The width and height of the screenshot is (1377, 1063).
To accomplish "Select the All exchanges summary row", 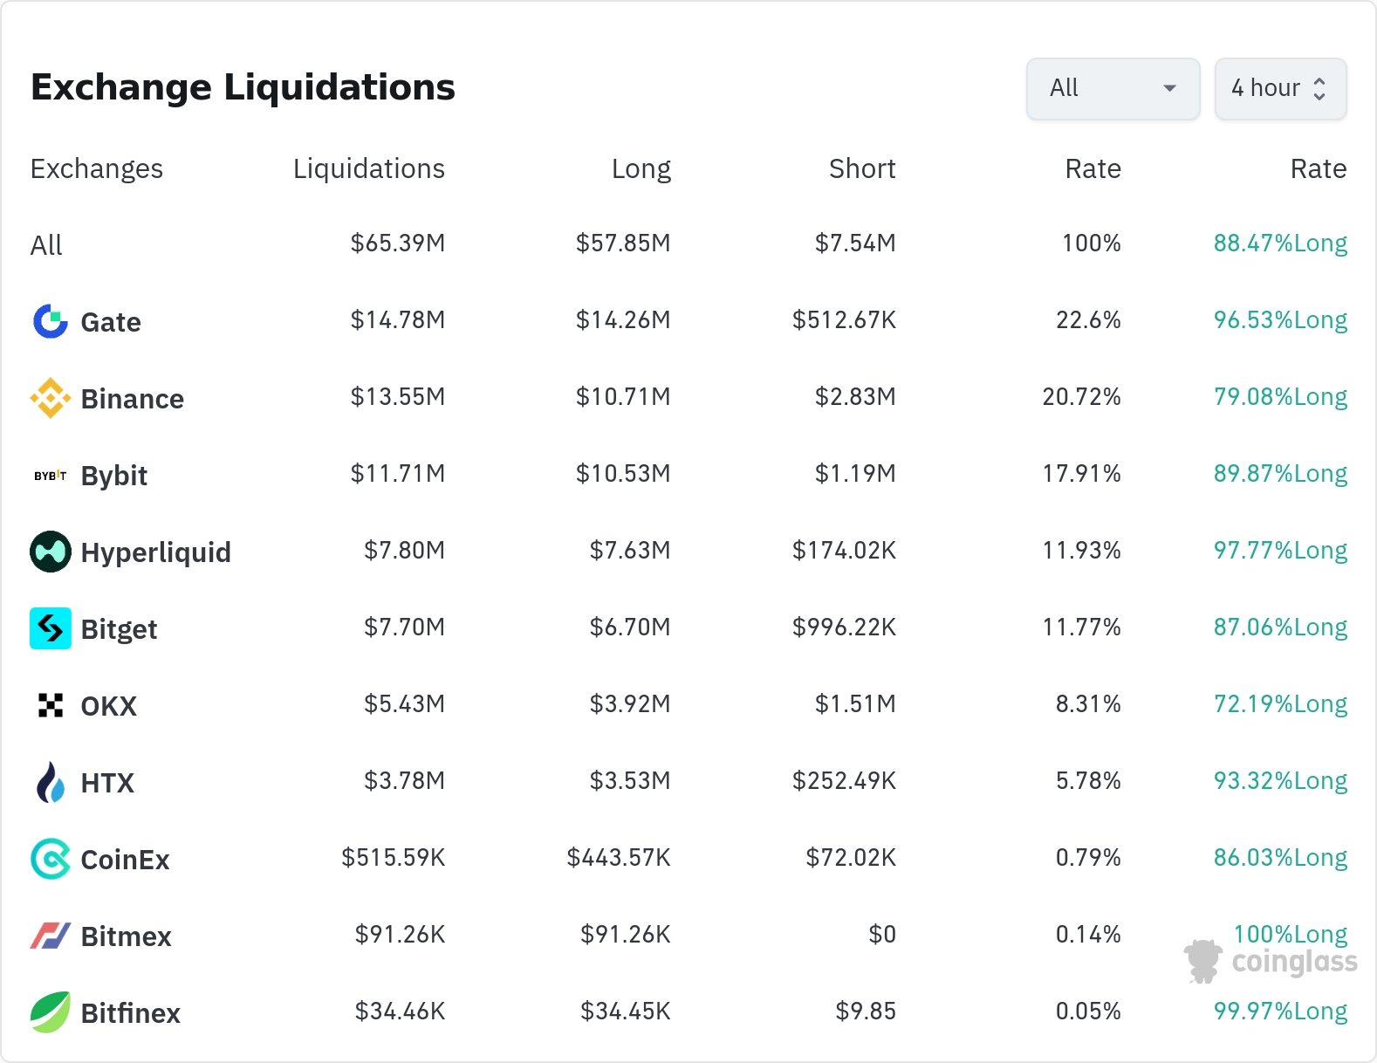I will click(46, 245).
